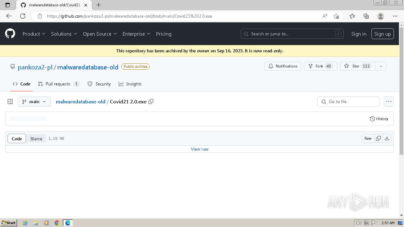Add this page to favorites
404x227 pixels.
coord(336,16)
